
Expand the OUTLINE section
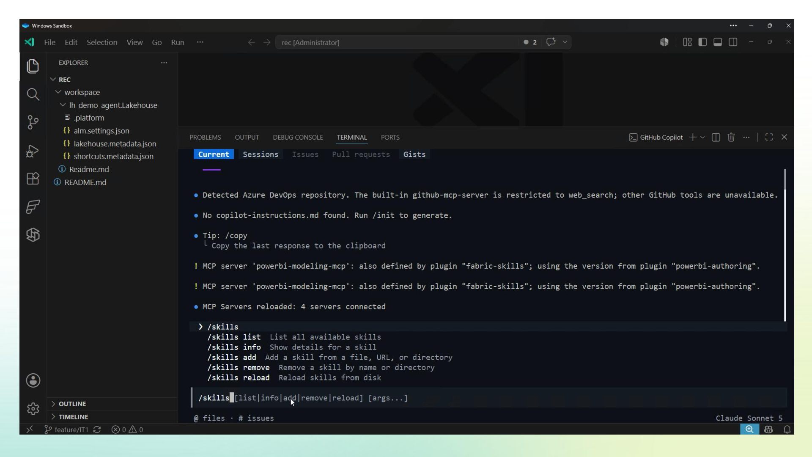(72, 404)
